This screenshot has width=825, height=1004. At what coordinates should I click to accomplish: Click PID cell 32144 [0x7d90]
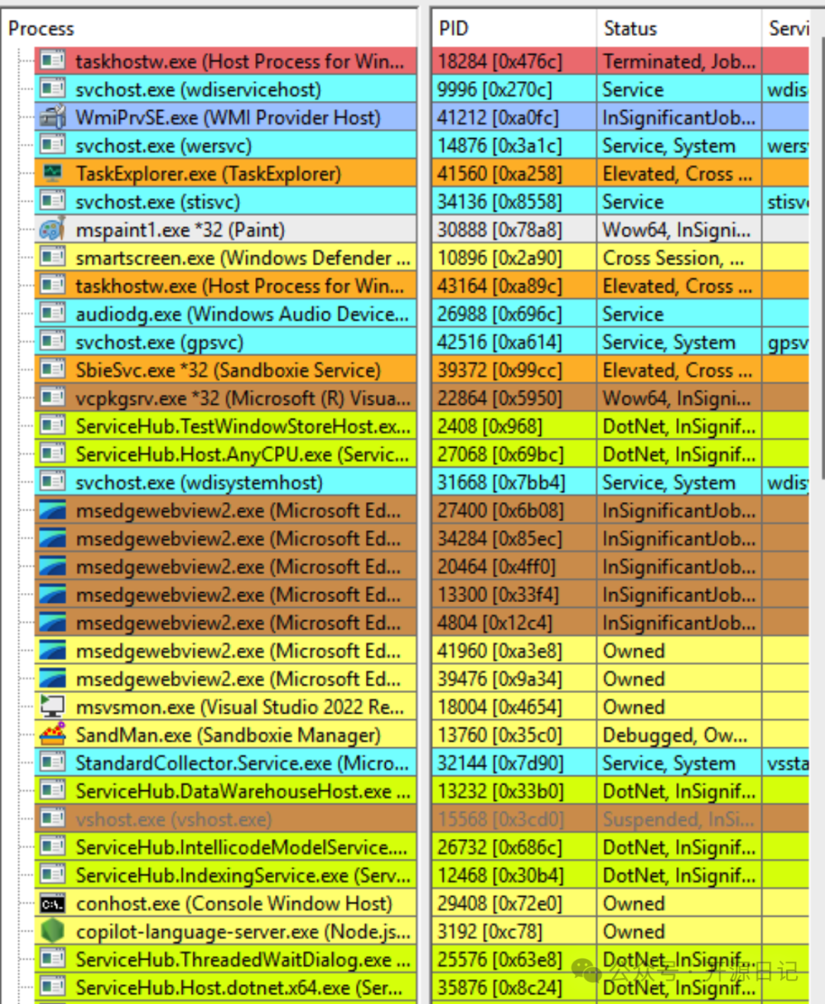[x=513, y=763]
